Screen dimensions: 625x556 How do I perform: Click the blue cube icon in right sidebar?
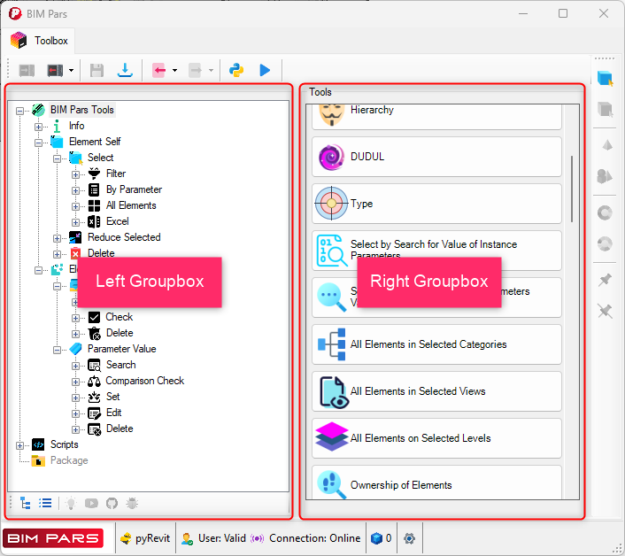tap(605, 79)
